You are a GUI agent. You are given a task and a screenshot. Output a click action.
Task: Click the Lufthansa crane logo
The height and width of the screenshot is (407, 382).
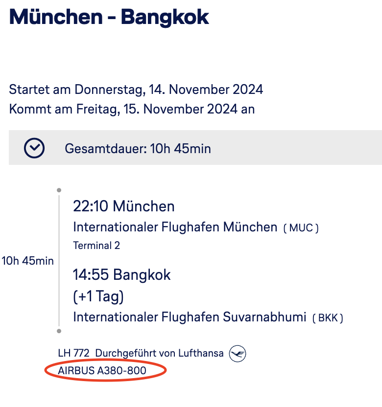click(238, 353)
